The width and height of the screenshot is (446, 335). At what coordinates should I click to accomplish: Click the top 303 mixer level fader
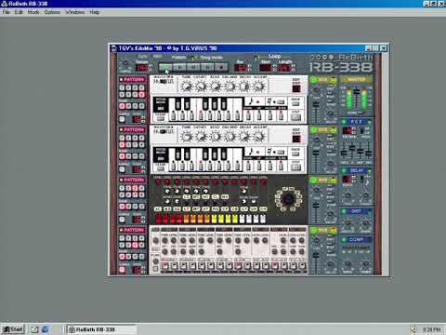tap(316, 105)
